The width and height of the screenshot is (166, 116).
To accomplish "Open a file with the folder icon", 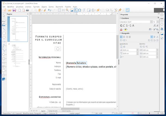I will click(10, 10).
